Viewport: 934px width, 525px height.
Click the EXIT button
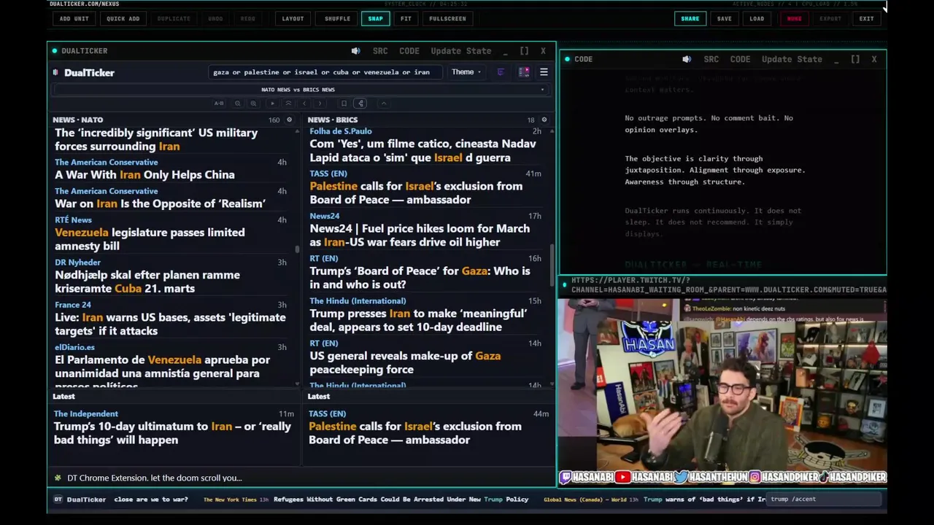866,18
